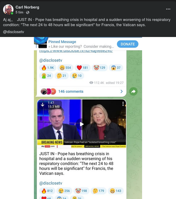Viewport: 176px width, 199px height.
Task: Open the Pinned Message banner
Action: coord(81,44)
